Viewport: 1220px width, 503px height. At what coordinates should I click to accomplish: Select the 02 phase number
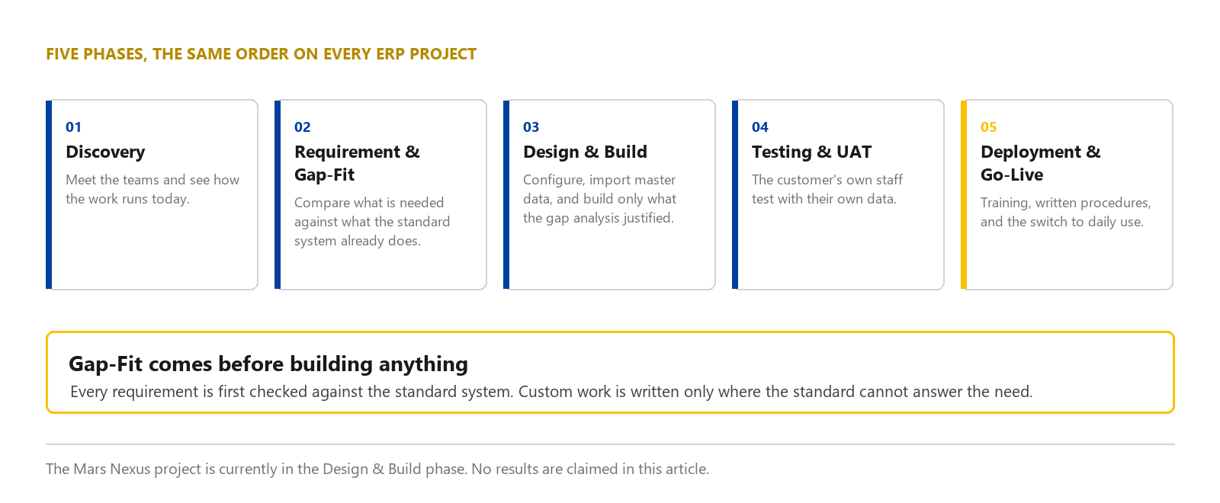(303, 127)
